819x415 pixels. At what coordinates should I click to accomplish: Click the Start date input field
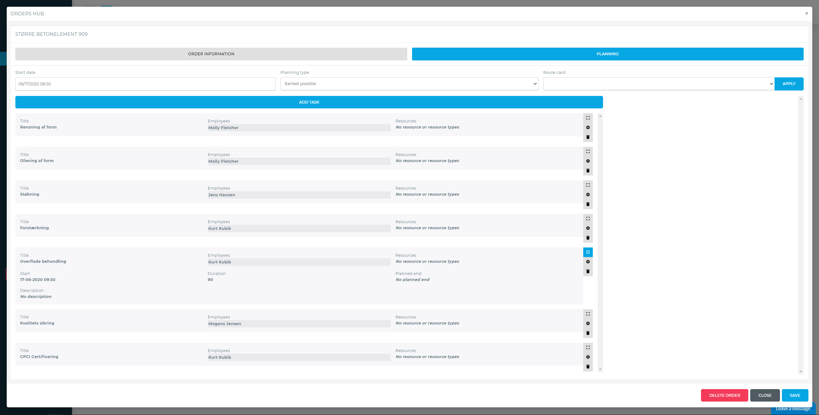coord(145,84)
